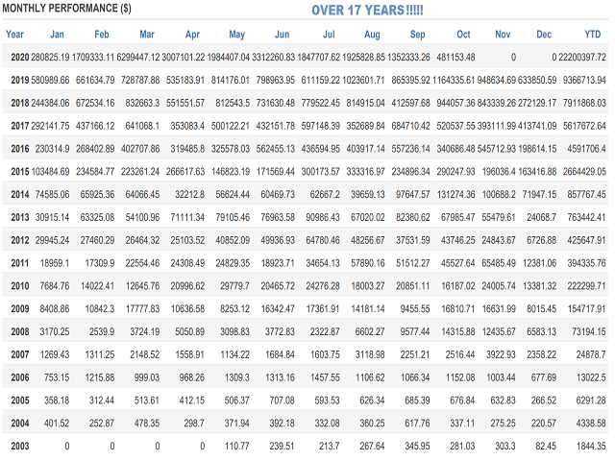Click the Aug column header
This screenshot has width=615, height=461.
372,35
